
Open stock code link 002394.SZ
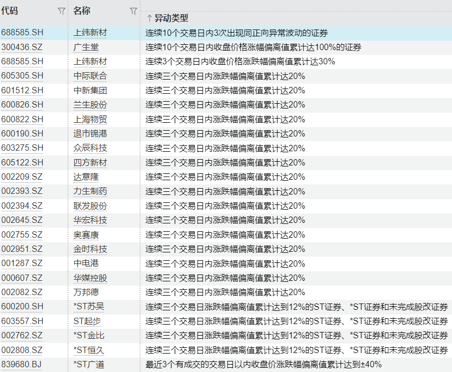tap(22, 205)
